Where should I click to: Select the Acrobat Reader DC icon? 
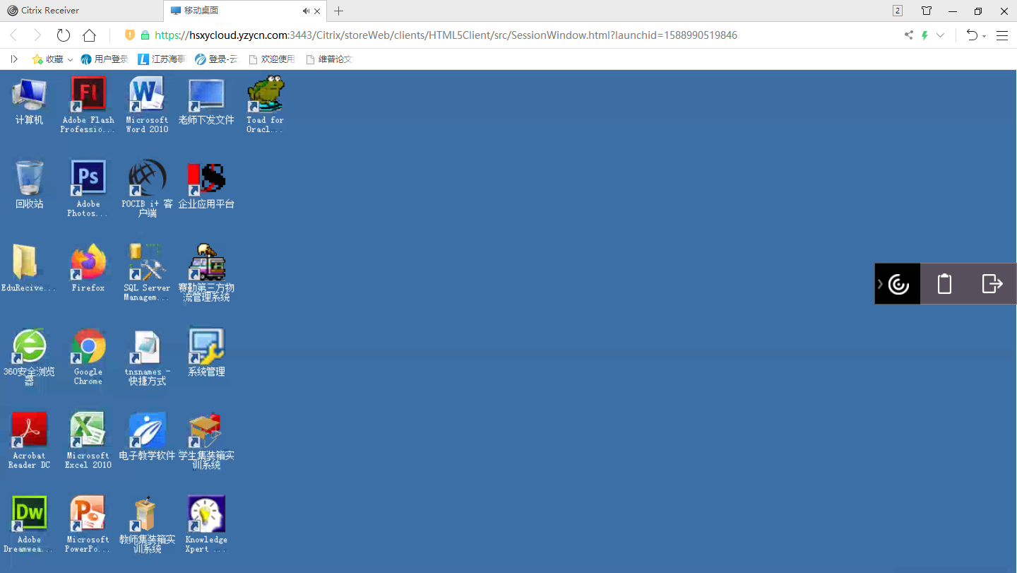(29, 430)
